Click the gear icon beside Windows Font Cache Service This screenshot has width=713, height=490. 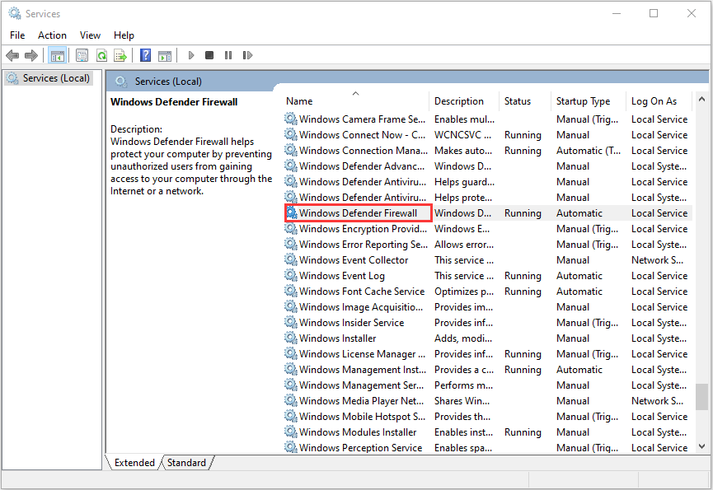291,291
